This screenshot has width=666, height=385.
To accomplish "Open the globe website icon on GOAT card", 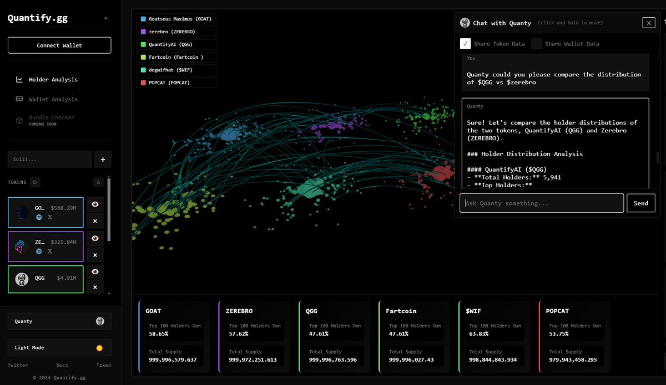I will click(x=39, y=217).
